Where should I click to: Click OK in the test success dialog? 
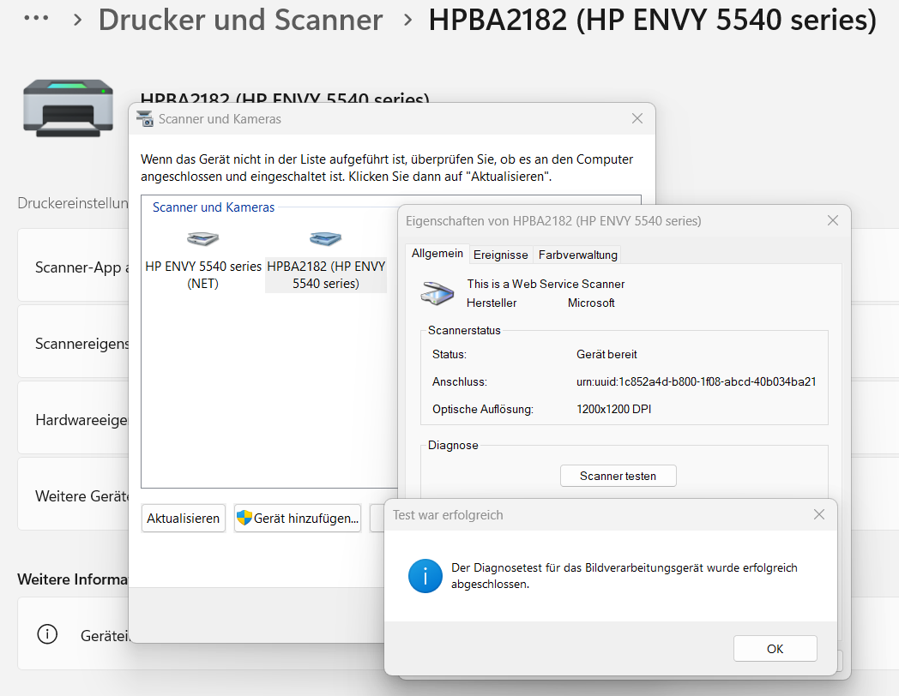(x=775, y=649)
